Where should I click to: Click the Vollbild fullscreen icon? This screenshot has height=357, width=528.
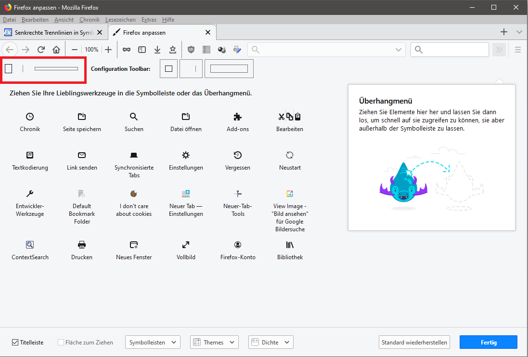point(186,245)
